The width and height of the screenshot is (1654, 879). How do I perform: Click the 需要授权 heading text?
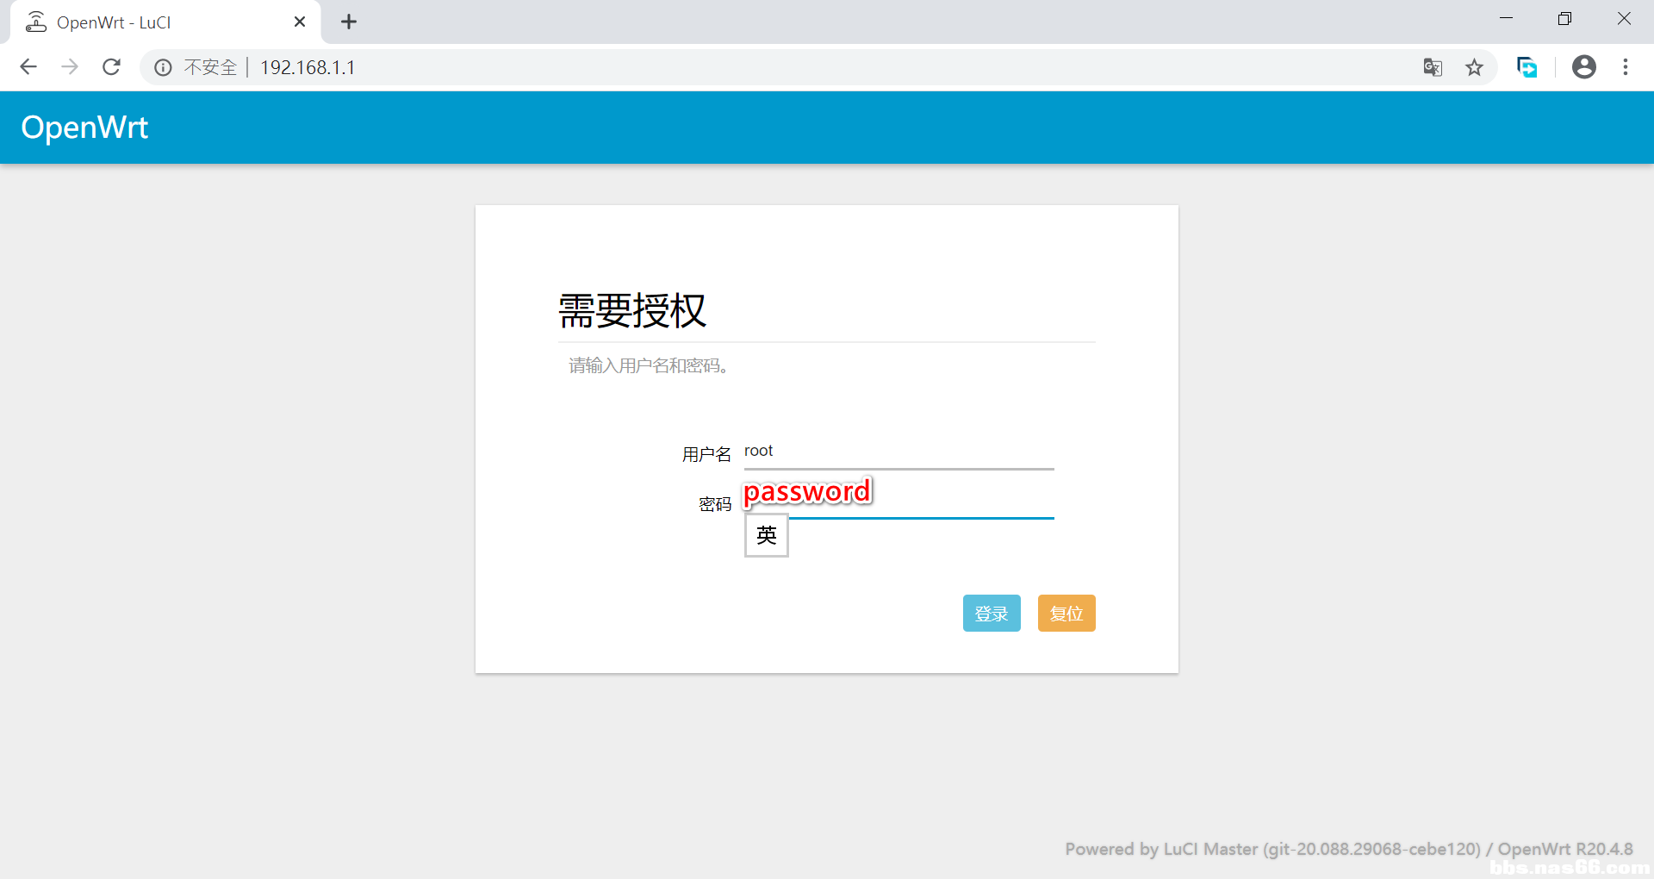[x=632, y=311]
